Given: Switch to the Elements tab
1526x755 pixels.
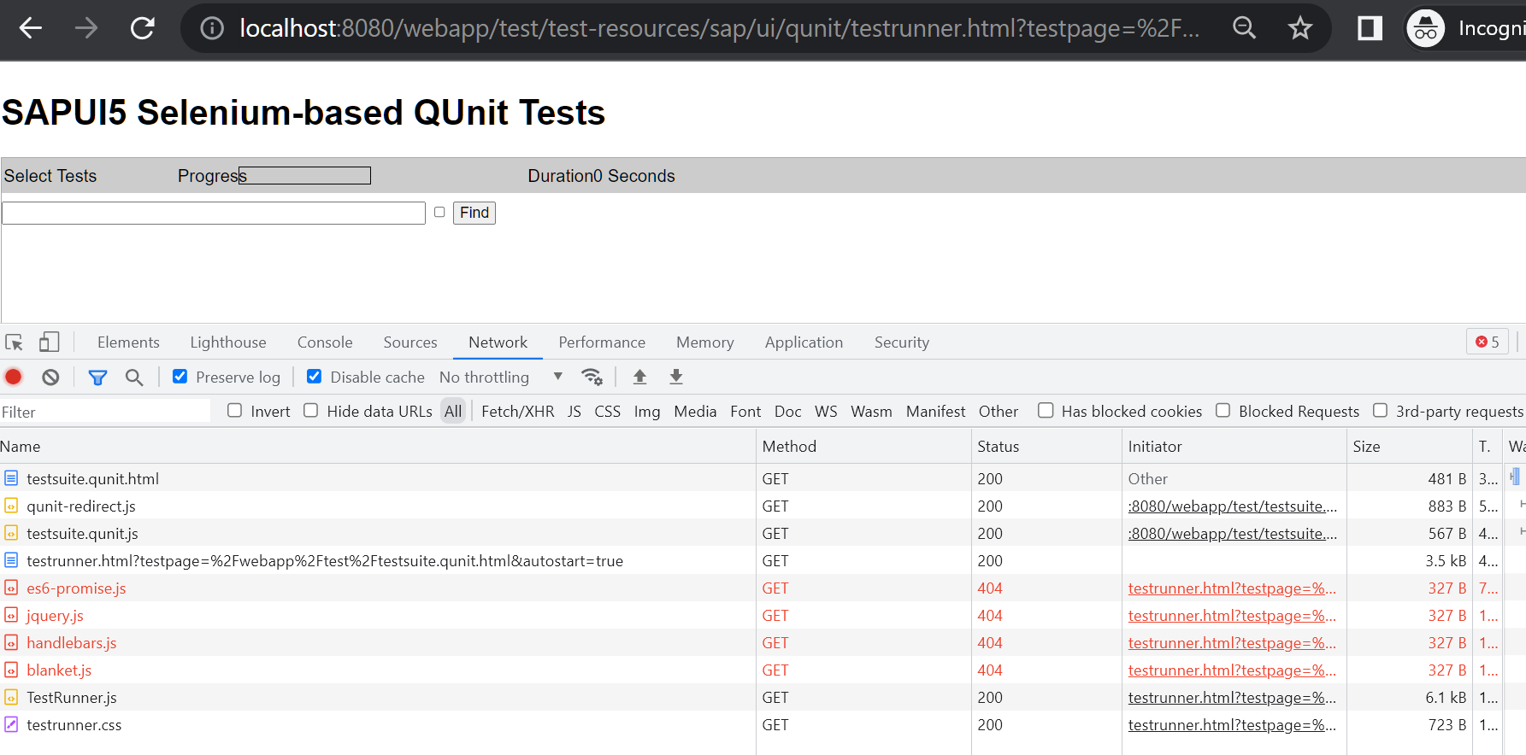Looking at the screenshot, I should click(x=128, y=342).
